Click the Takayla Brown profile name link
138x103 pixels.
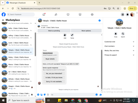tap(48, 53)
